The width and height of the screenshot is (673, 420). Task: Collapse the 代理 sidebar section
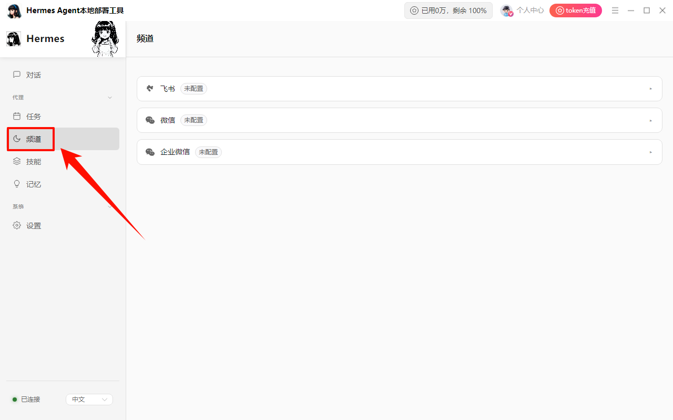(x=110, y=98)
